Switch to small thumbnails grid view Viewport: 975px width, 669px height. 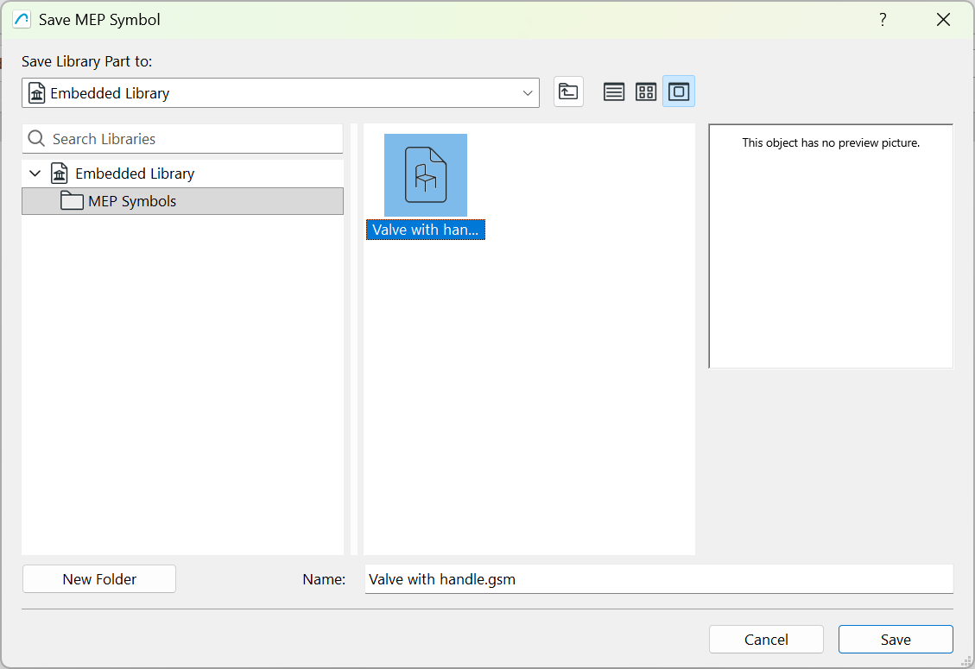[x=646, y=92]
